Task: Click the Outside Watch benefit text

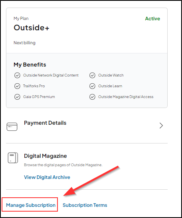Action: tap(111, 75)
